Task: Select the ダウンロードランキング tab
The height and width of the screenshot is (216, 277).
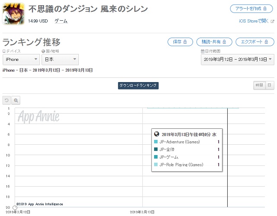Action: tap(138, 86)
